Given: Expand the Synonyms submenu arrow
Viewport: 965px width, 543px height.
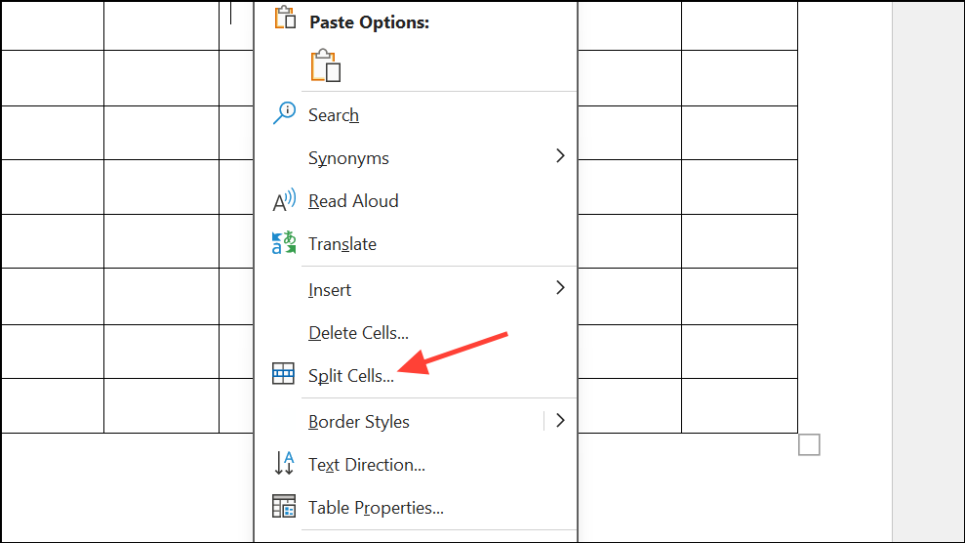Looking at the screenshot, I should coord(560,156).
